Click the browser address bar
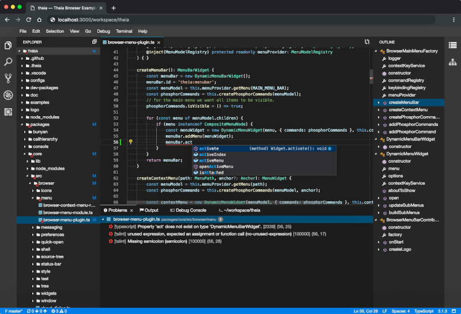Viewport: 461px width, 314px height. pos(241,20)
